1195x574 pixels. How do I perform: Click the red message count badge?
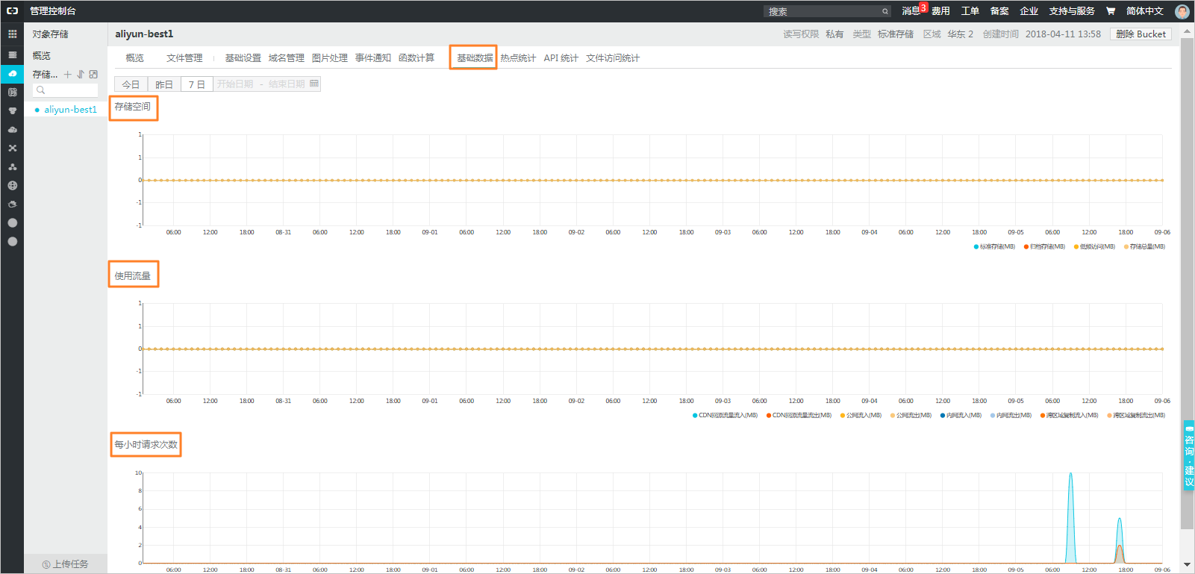point(923,7)
